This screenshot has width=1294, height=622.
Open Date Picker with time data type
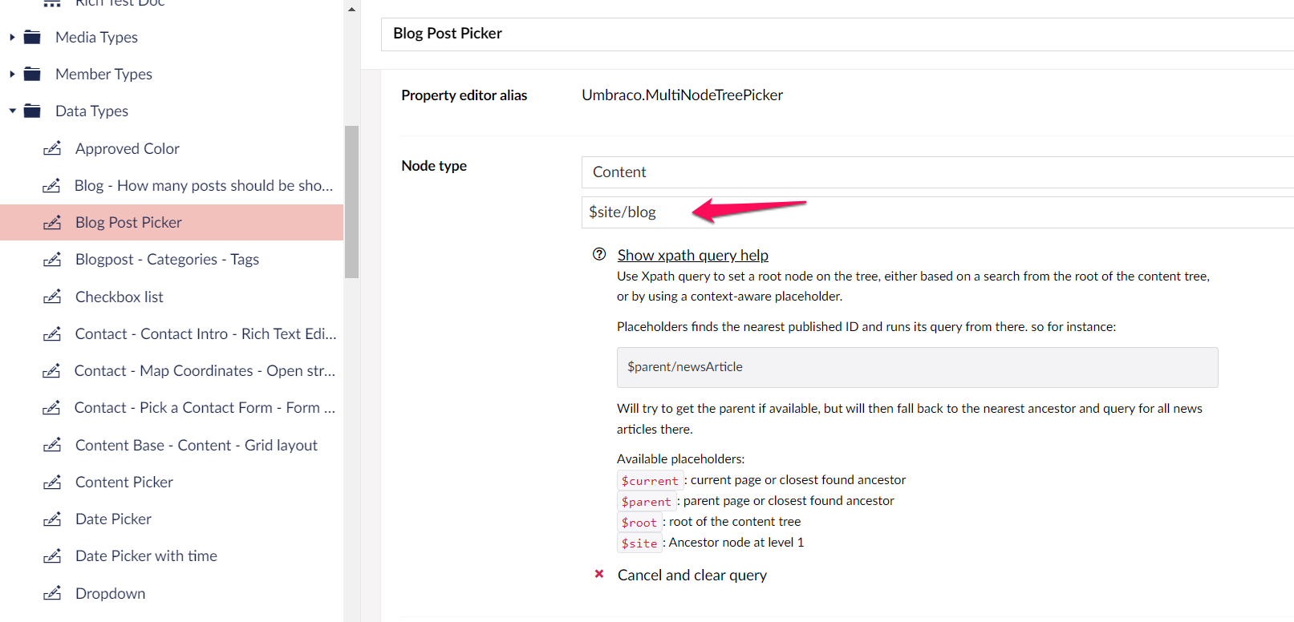pos(146,556)
